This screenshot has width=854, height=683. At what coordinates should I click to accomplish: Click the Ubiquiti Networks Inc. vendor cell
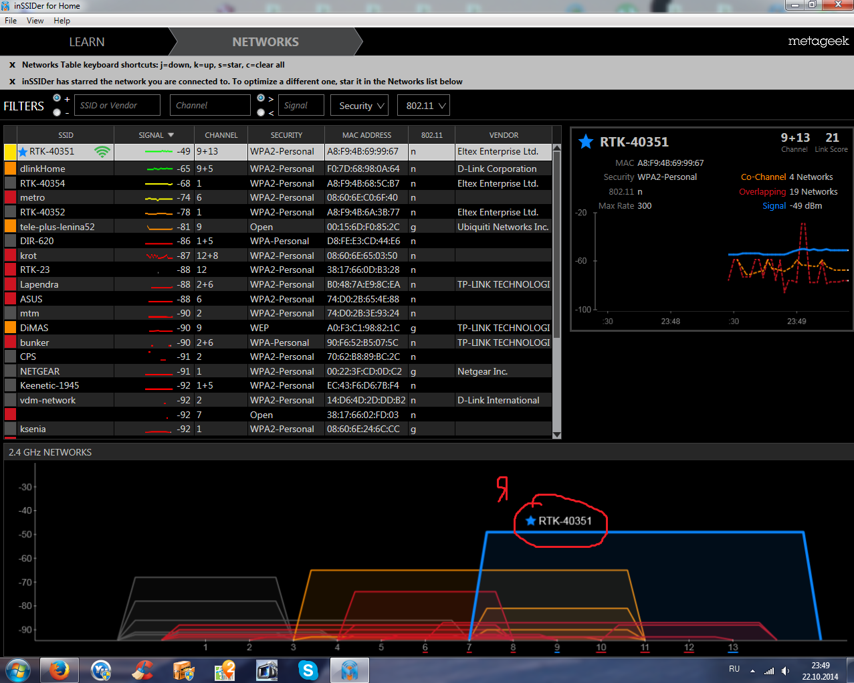point(503,227)
